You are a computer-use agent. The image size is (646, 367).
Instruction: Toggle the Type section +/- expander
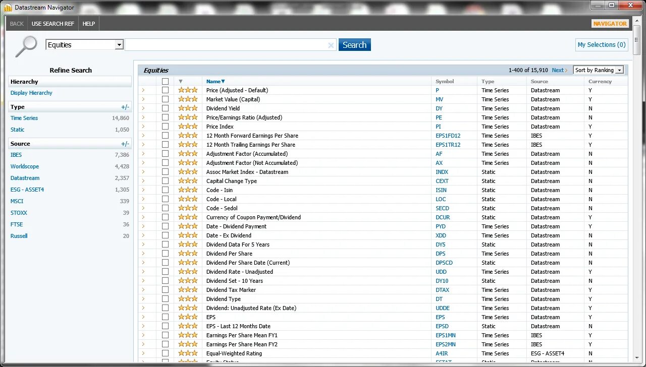tap(125, 107)
